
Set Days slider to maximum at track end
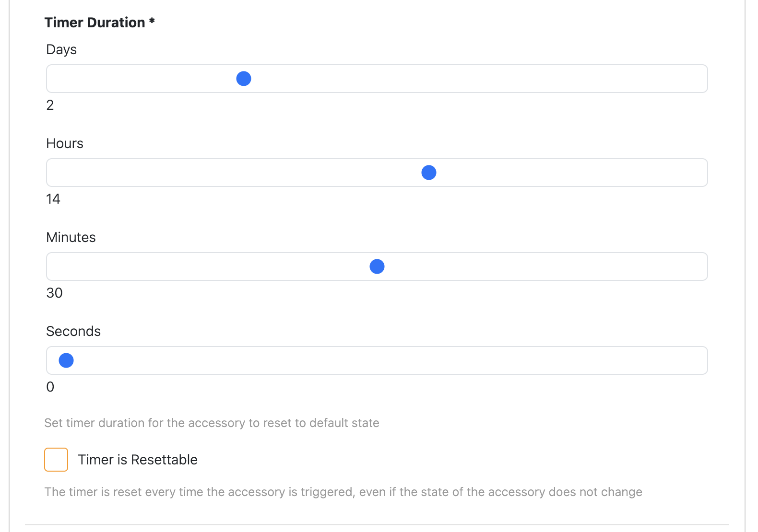697,79
